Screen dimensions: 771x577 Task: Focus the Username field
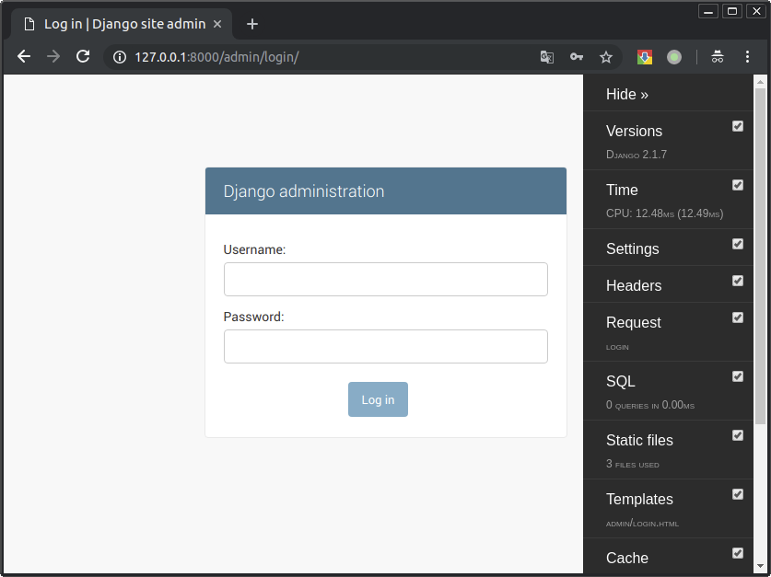click(x=385, y=280)
